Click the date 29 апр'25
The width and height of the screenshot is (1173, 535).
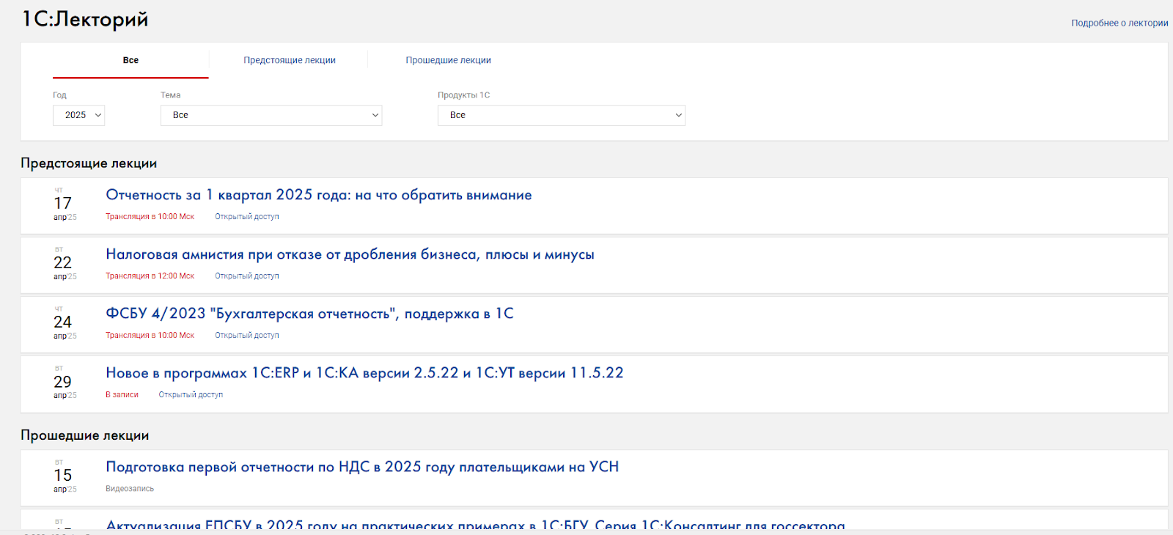[64, 383]
